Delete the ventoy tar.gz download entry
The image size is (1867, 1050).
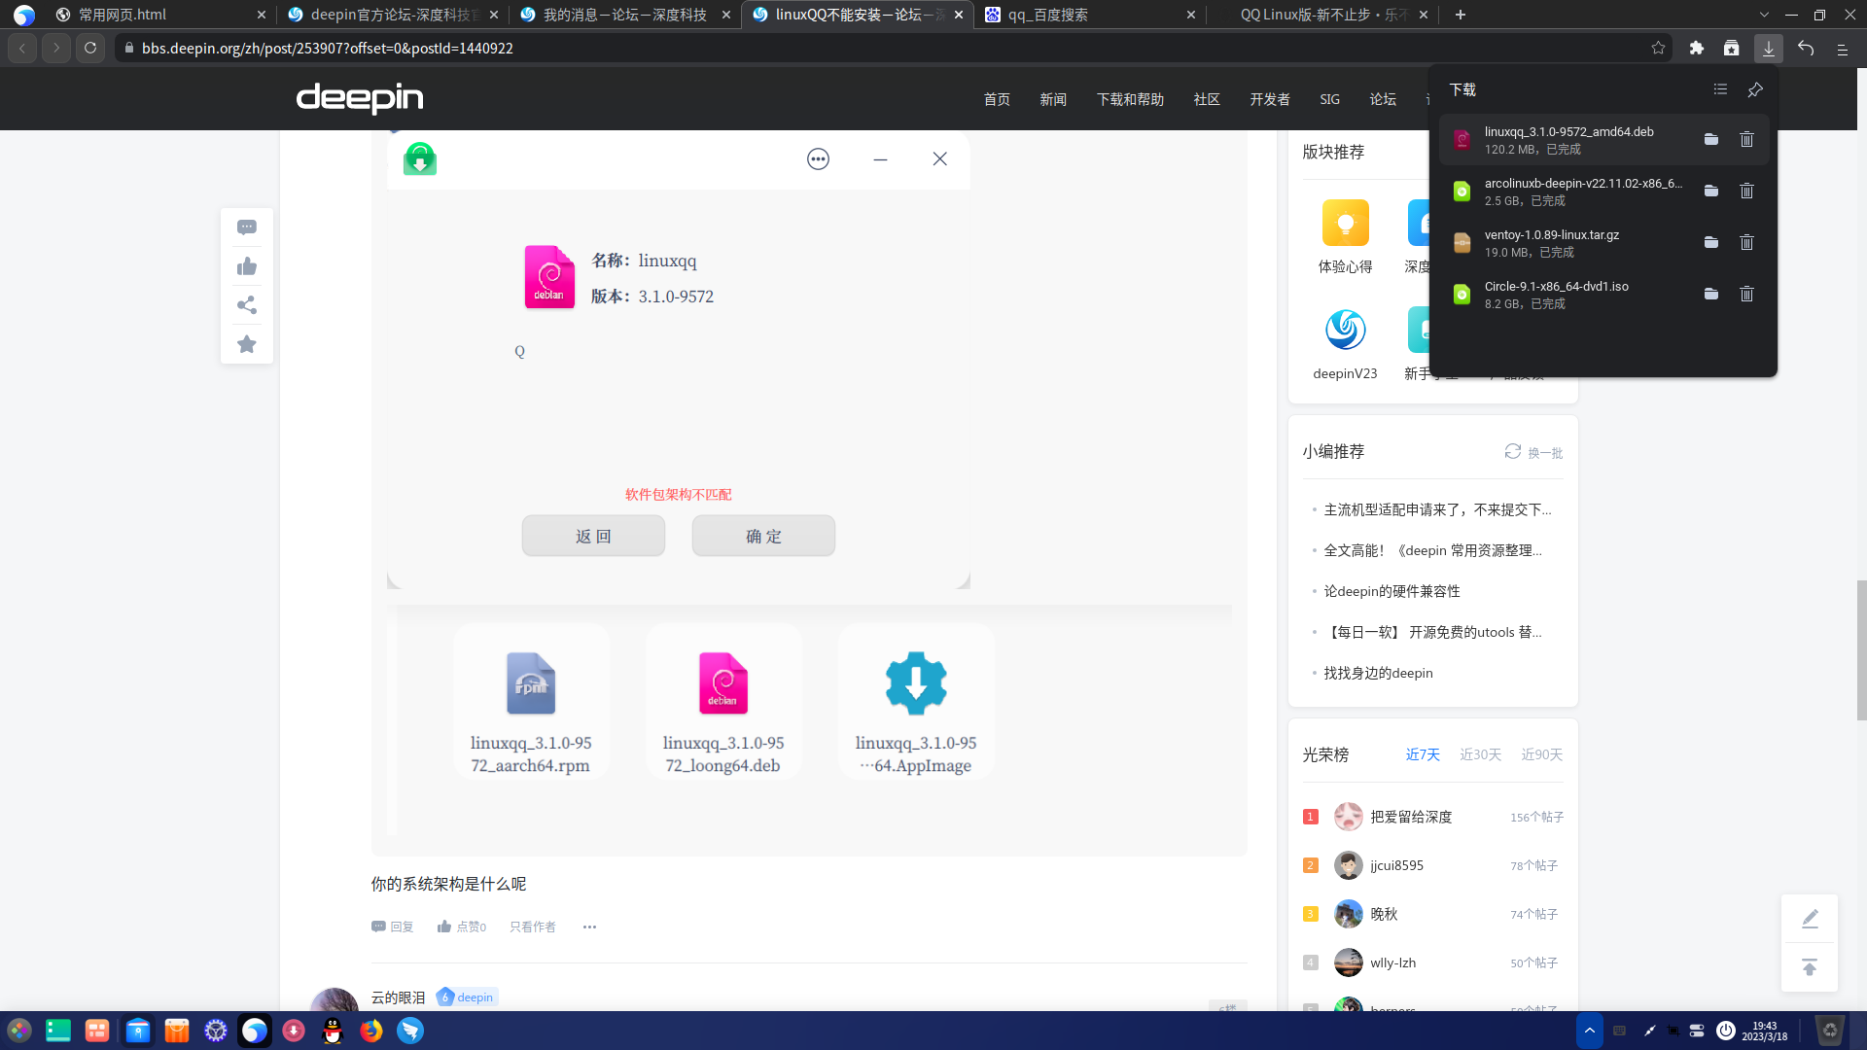(1746, 243)
